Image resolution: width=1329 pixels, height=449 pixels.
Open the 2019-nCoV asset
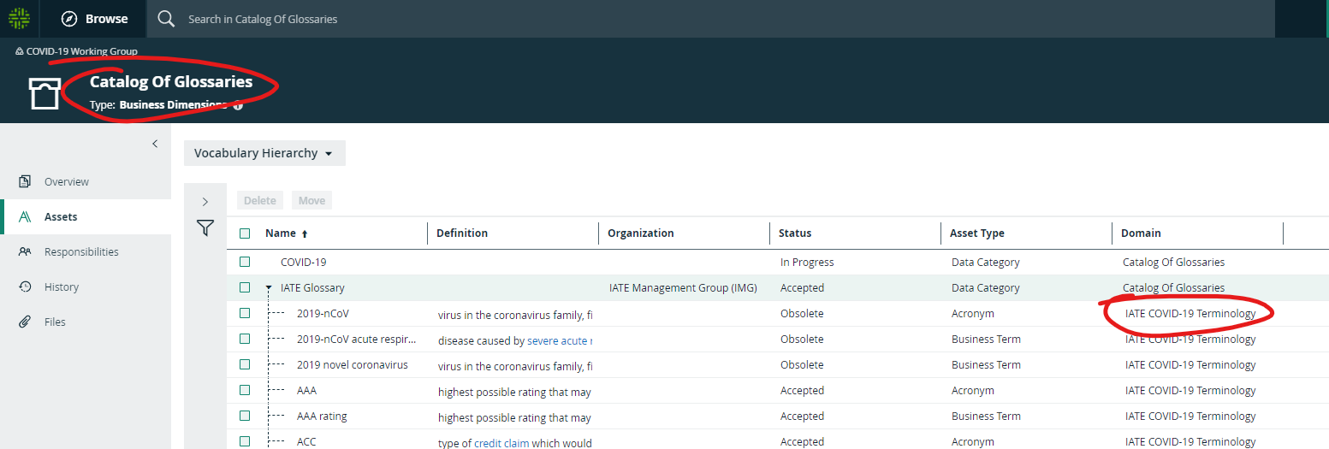323,313
